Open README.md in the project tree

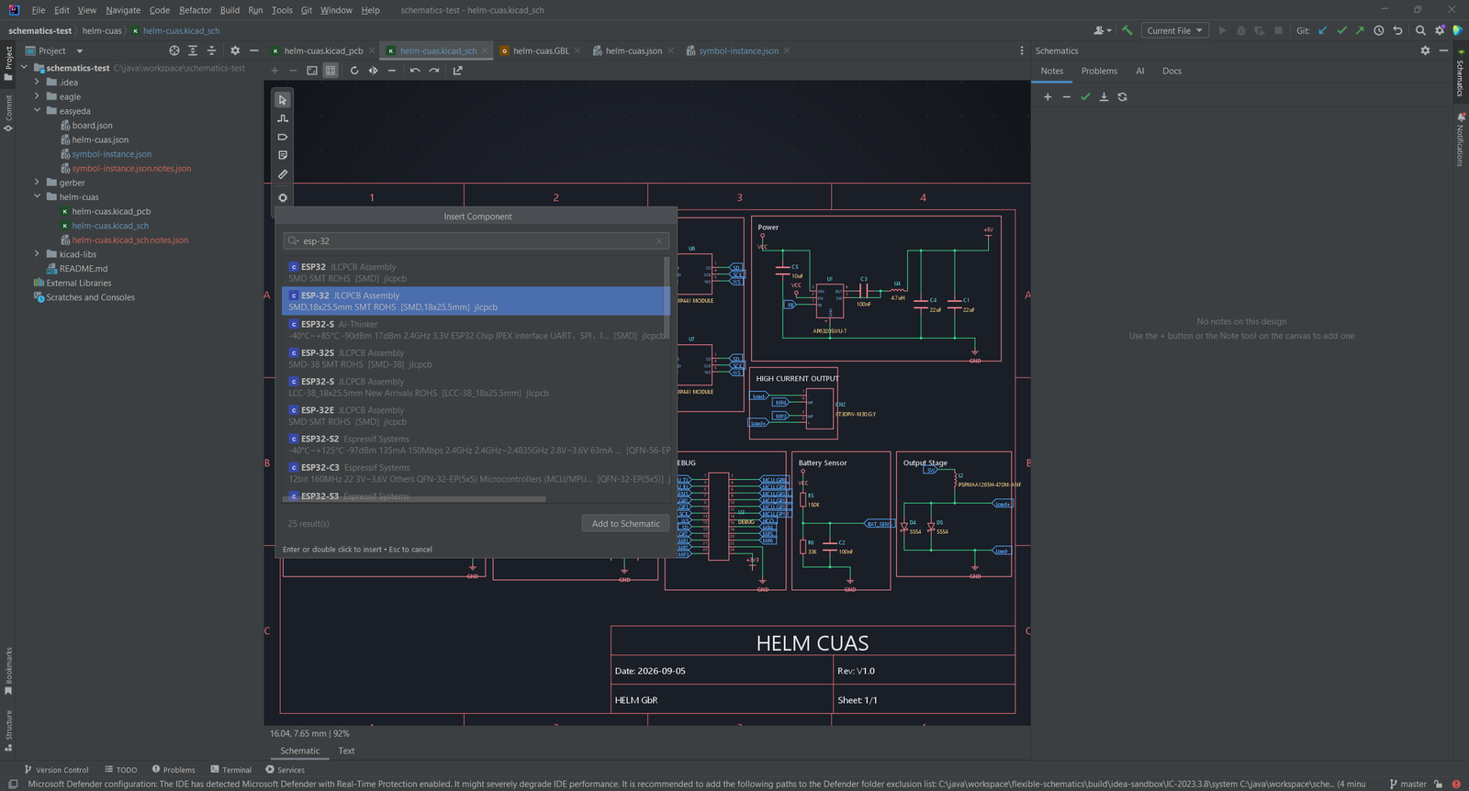point(83,269)
